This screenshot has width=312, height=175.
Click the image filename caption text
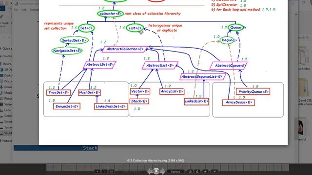coord(156,160)
